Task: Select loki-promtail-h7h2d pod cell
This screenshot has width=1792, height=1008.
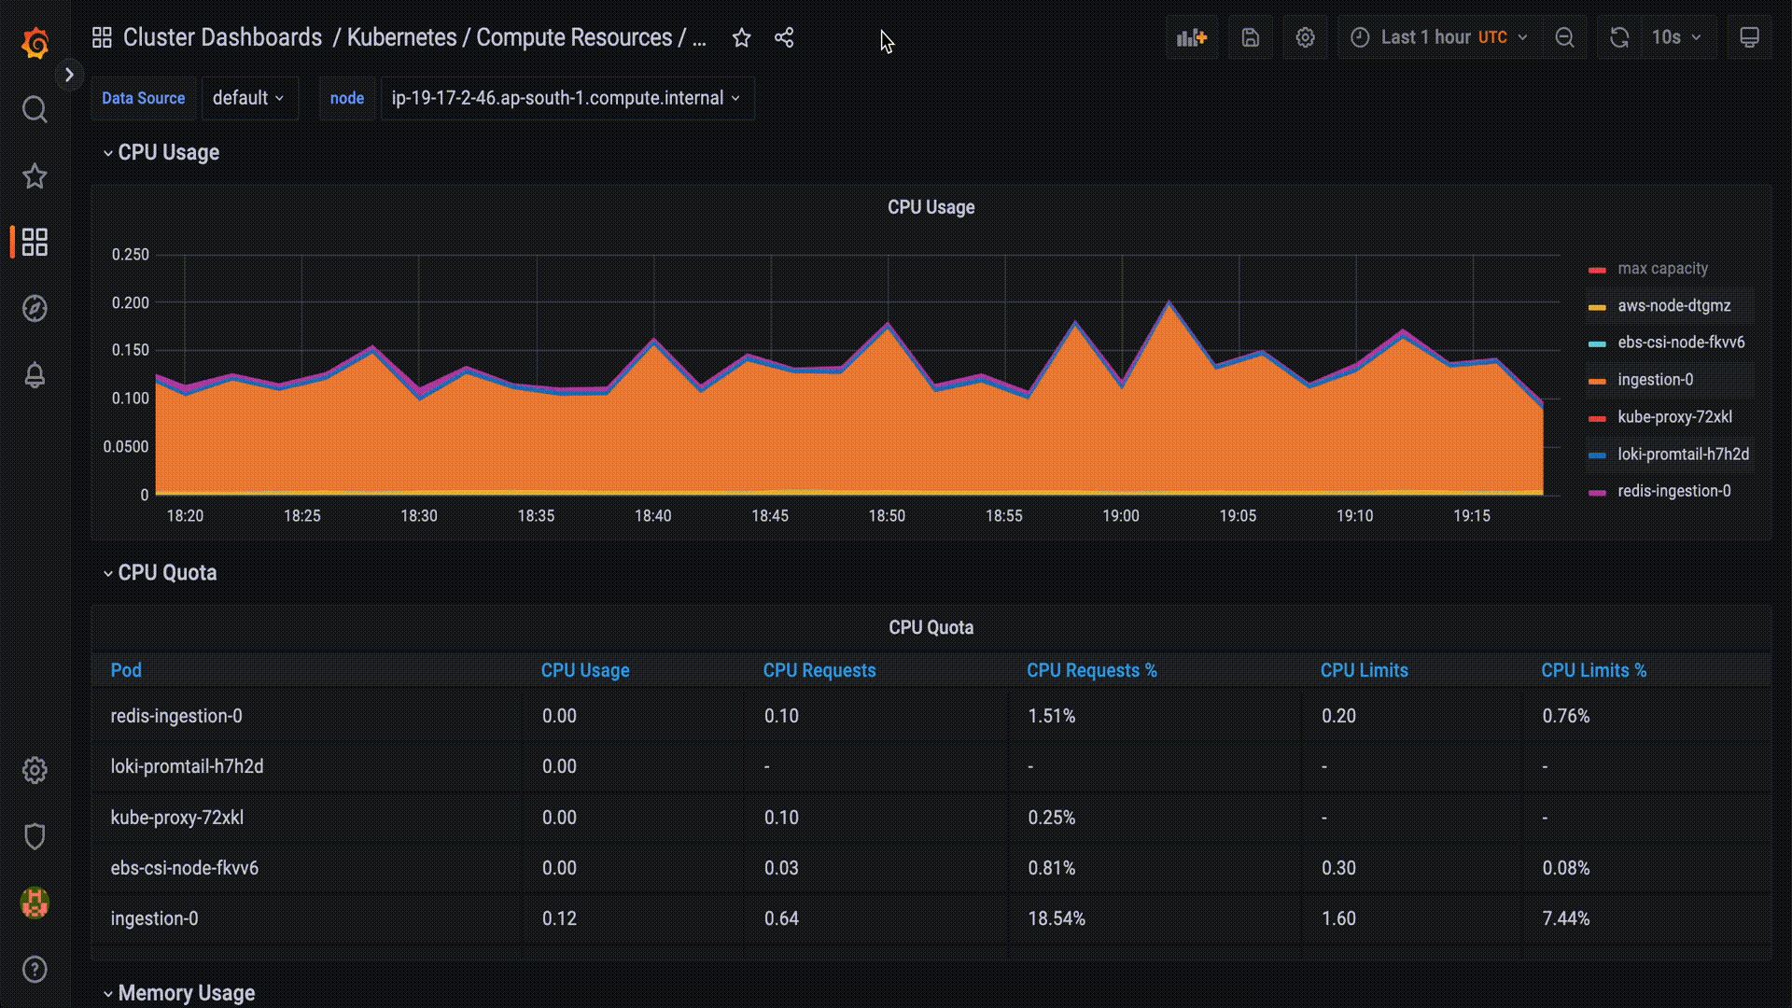Action: point(307,766)
